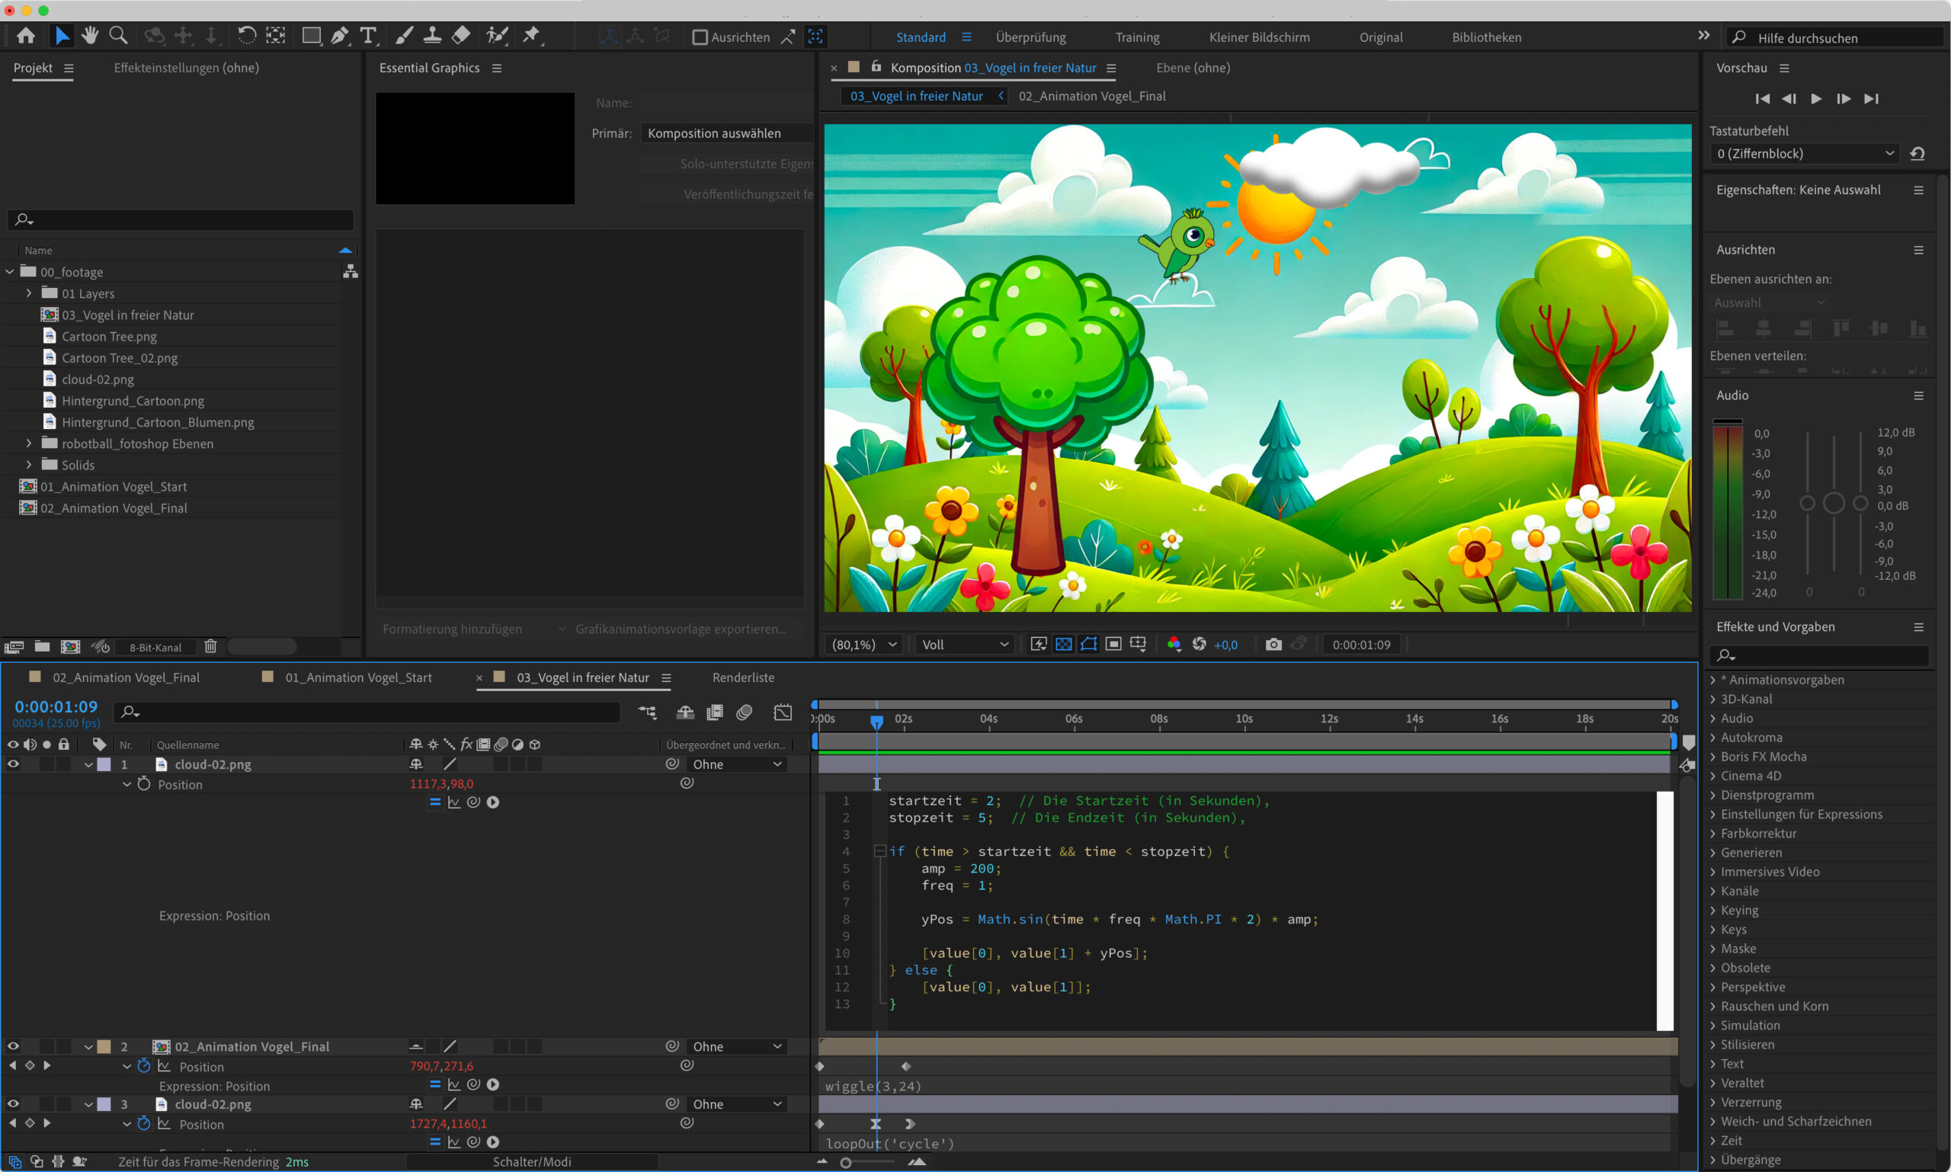Start preview with the play button
Screen dimensions: 1951x1172
(x=1816, y=99)
